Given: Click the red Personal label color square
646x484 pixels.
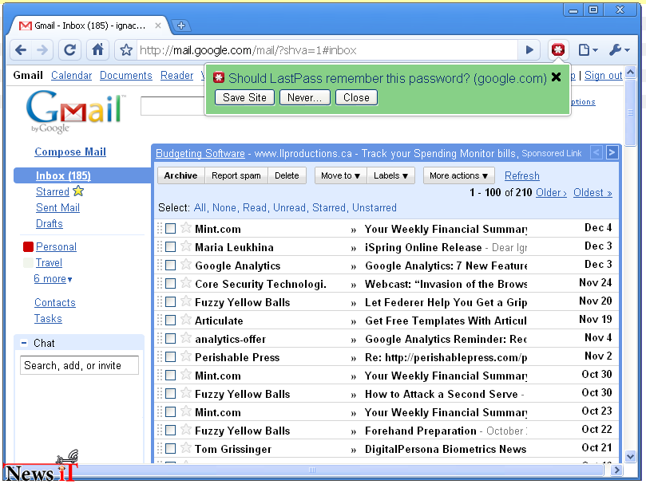Looking at the screenshot, I should point(28,246).
